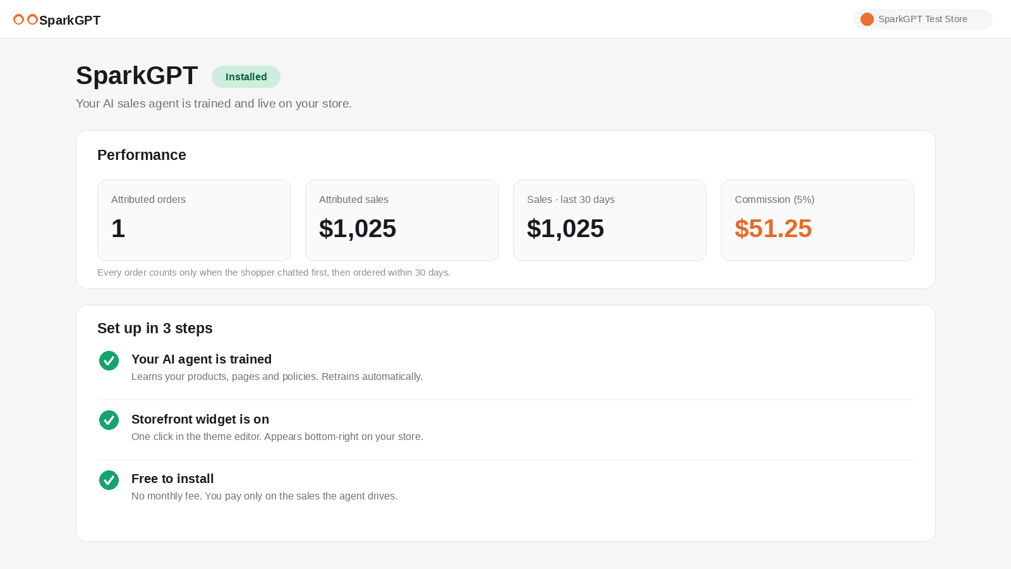Click the orange store avatar circle
Viewport: 1011px width, 569px height.
tap(867, 19)
